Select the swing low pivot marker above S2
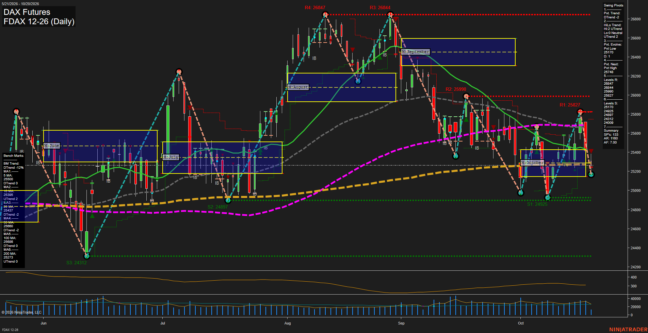Image resolution: width=648 pixels, height=333 pixels. [x=228, y=200]
